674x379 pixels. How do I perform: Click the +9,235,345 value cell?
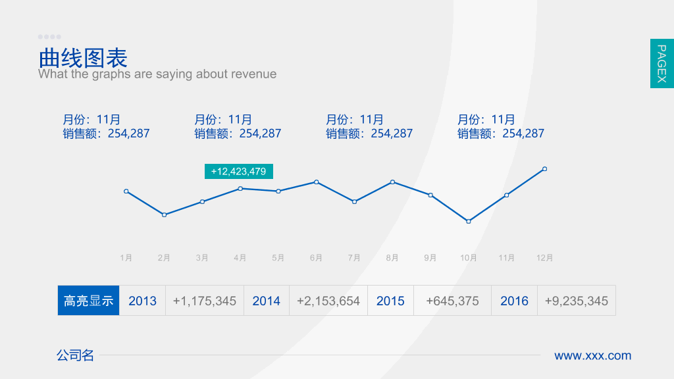(577, 300)
